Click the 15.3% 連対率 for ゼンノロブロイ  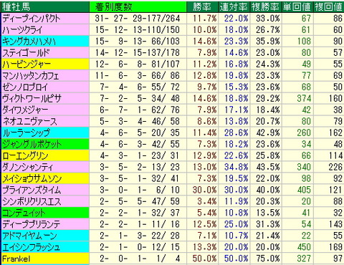236,87
